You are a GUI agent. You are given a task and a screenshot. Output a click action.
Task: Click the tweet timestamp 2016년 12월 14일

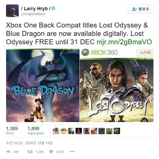[39, 143]
